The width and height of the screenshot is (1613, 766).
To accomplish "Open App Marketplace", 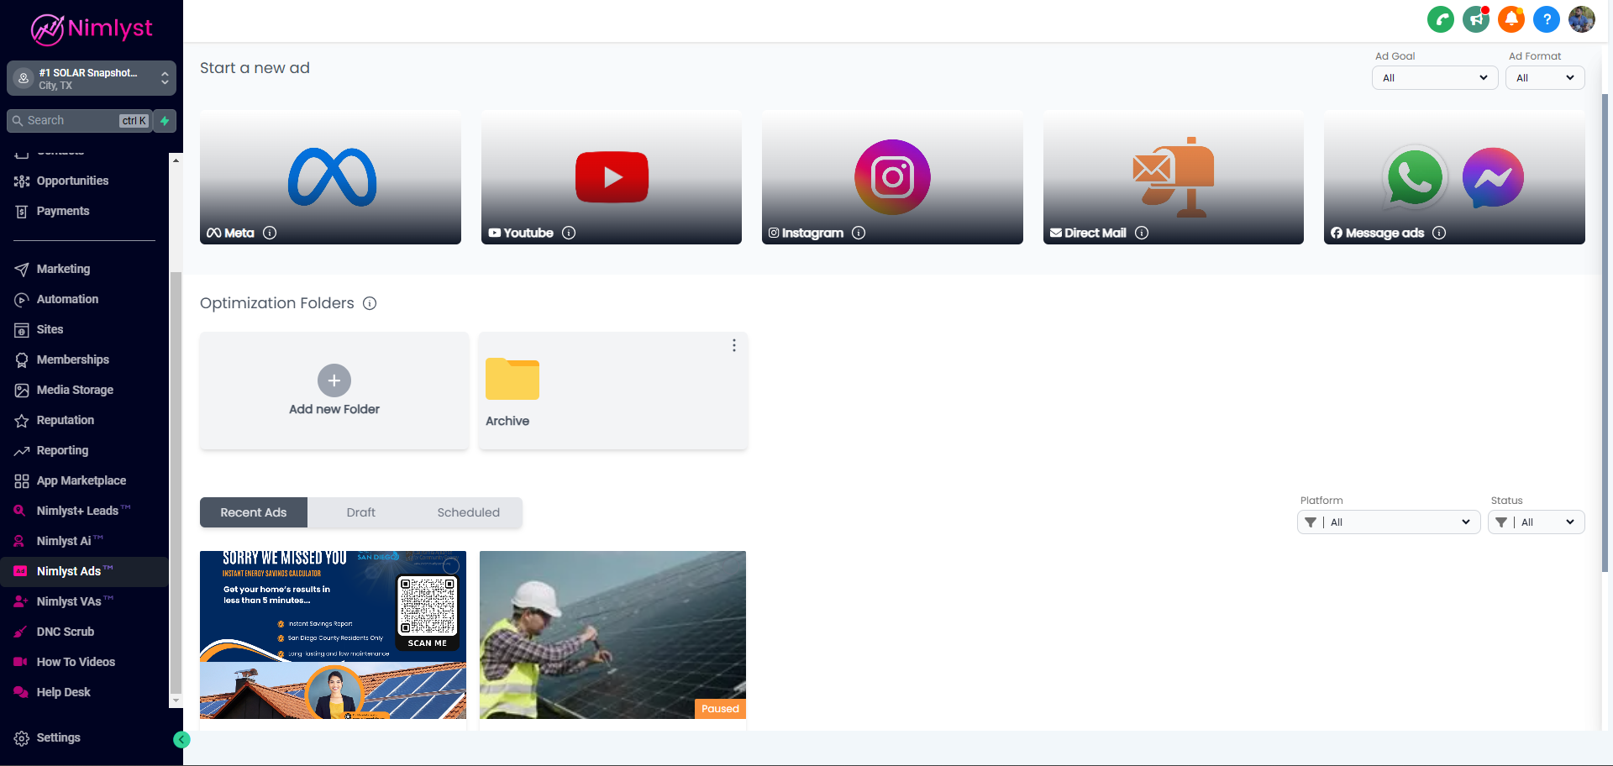I will [x=84, y=480].
